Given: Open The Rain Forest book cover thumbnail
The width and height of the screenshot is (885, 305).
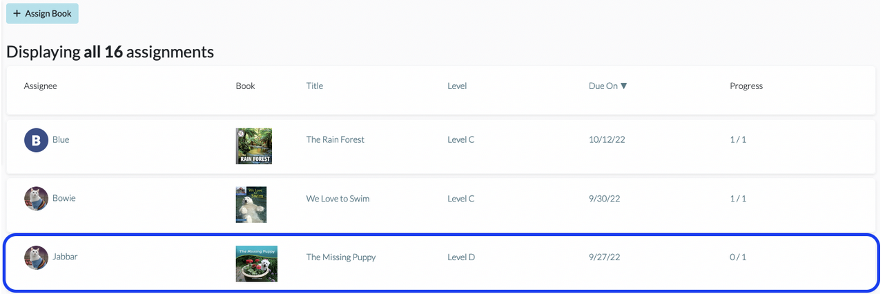Looking at the screenshot, I should tap(253, 146).
